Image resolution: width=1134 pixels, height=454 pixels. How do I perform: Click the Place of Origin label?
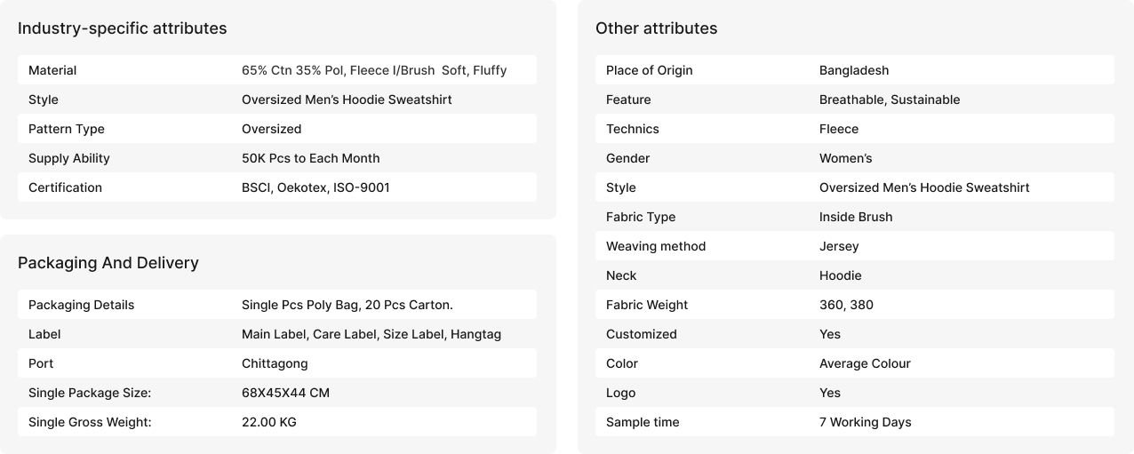(649, 70)
